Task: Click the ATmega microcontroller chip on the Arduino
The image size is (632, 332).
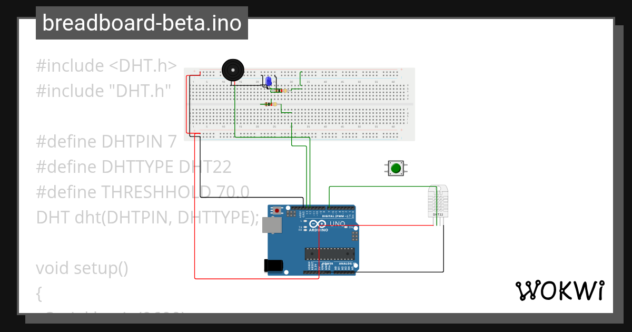Action: (x=330, y=253)
